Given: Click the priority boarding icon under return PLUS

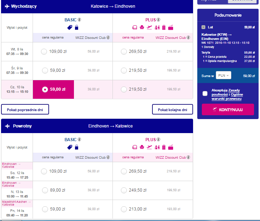Looking at the screenshot, I should pos(157,147).
